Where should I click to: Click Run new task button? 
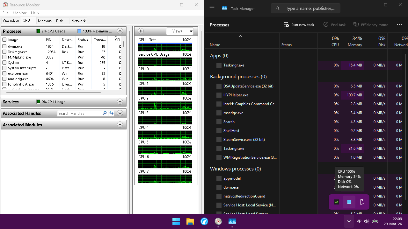pos(299,25)
